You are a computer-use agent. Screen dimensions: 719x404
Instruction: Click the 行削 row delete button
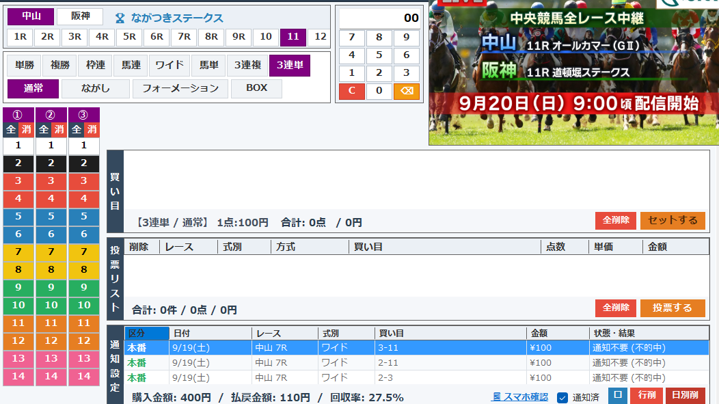tap(647, 395)
